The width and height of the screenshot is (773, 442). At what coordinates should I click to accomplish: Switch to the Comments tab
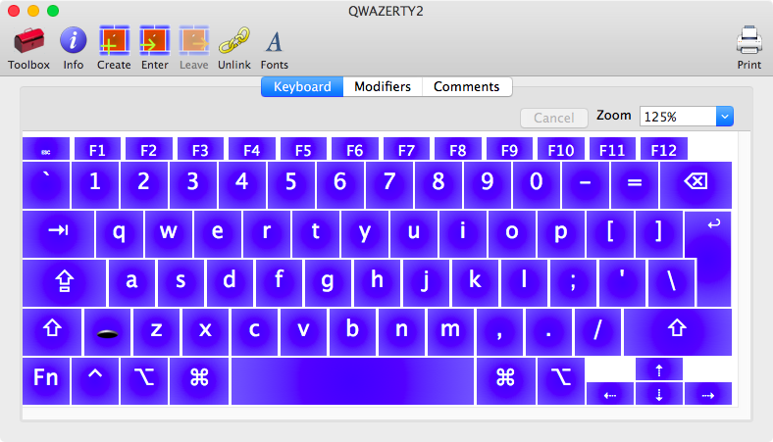(x=467, y=86)
